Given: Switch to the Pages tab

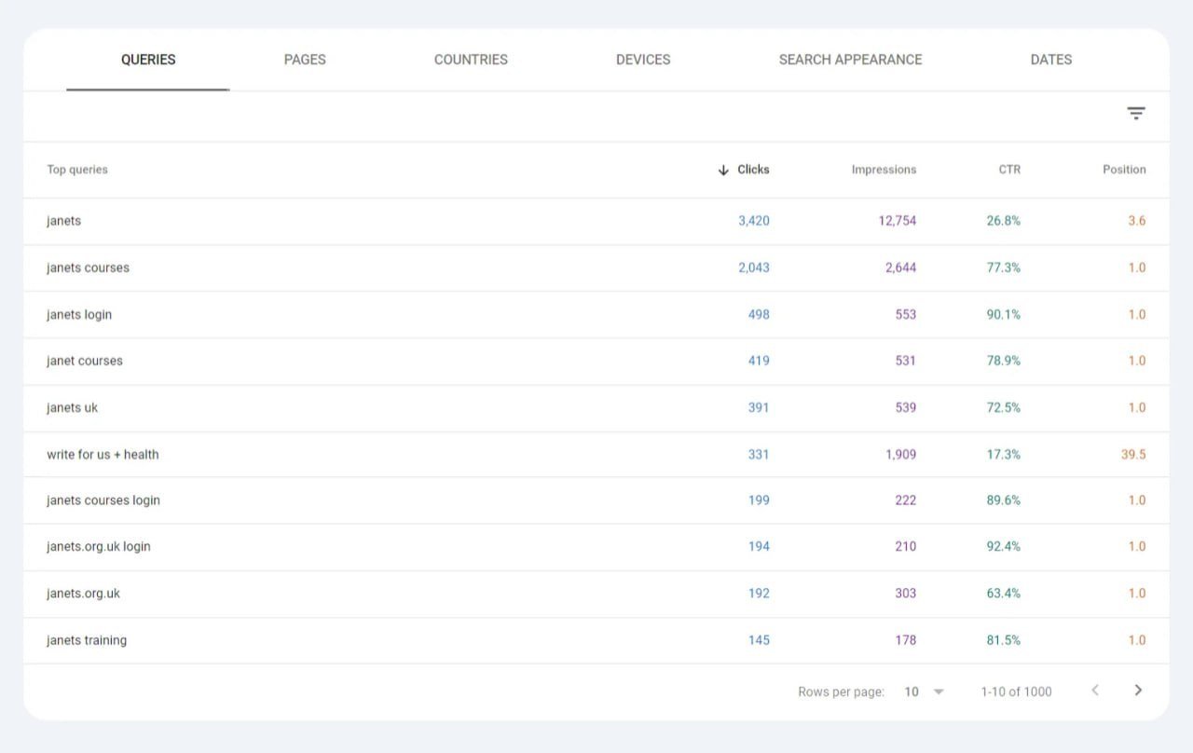Looking at the screenshot, I should coord(305,60).
